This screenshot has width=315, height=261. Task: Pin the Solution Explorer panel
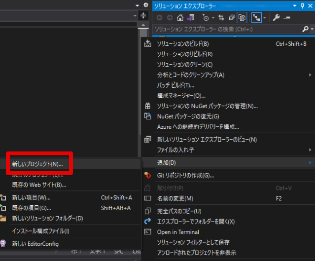click(x=302, y=6)
